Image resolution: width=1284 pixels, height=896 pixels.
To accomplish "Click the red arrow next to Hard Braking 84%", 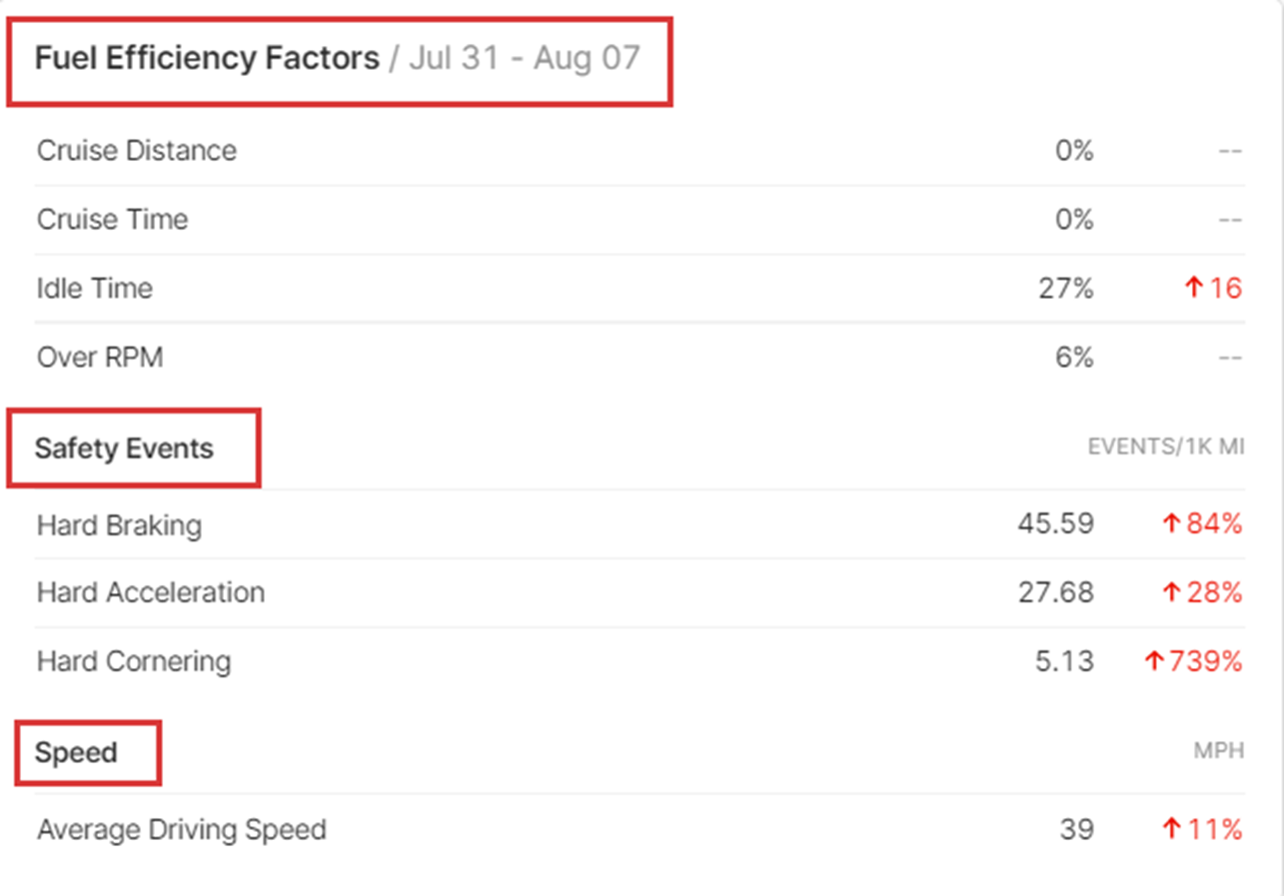I will (x=1171, y=523).
